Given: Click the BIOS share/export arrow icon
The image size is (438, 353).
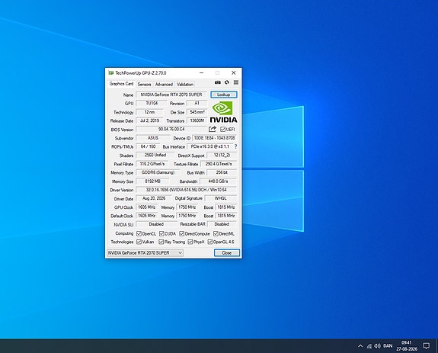Looking at the screenshot, I should pos(213,129).
